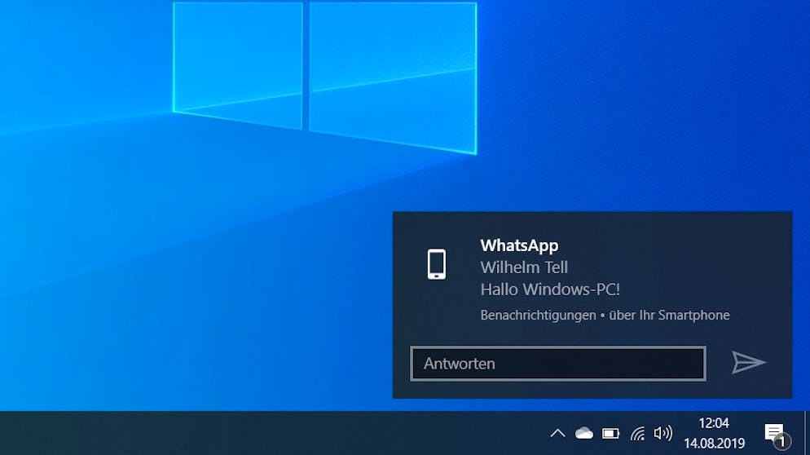Click sender name Wilhelm Tell
Viewport: 810px width, 455px height.
pos(524,267)
